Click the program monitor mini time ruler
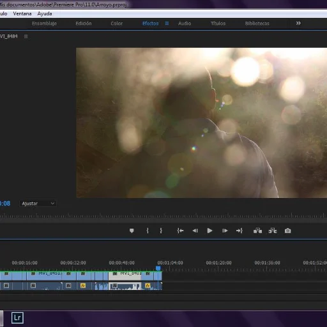The height and width of the screenshot is (327, 327). click(x=163, y=216)
